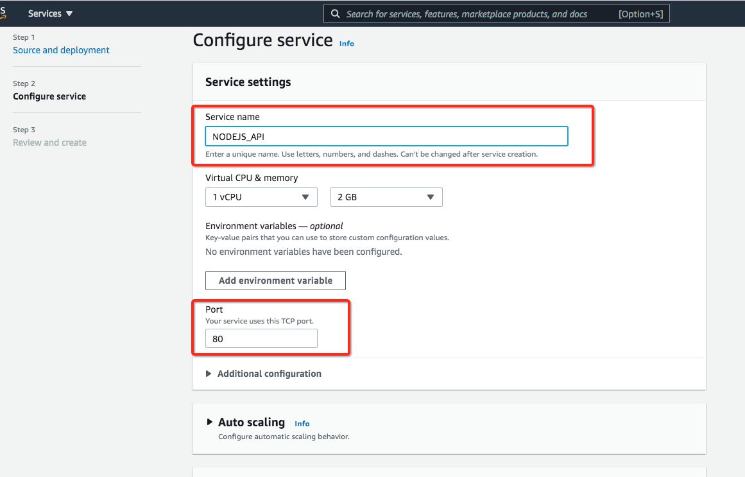Expand the Auto scaling section

point(250,422)
